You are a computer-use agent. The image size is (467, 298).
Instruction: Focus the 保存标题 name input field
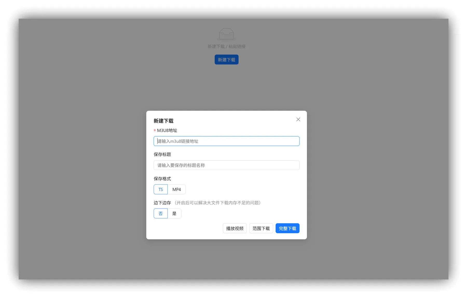point(226,165)
